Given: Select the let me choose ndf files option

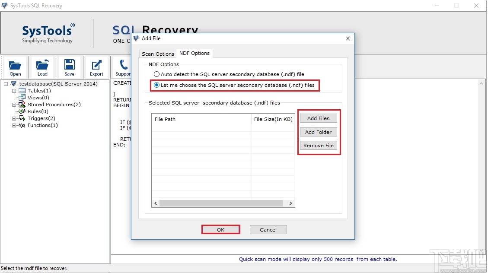Looking at the screenshot, I should tap(156, 85).
